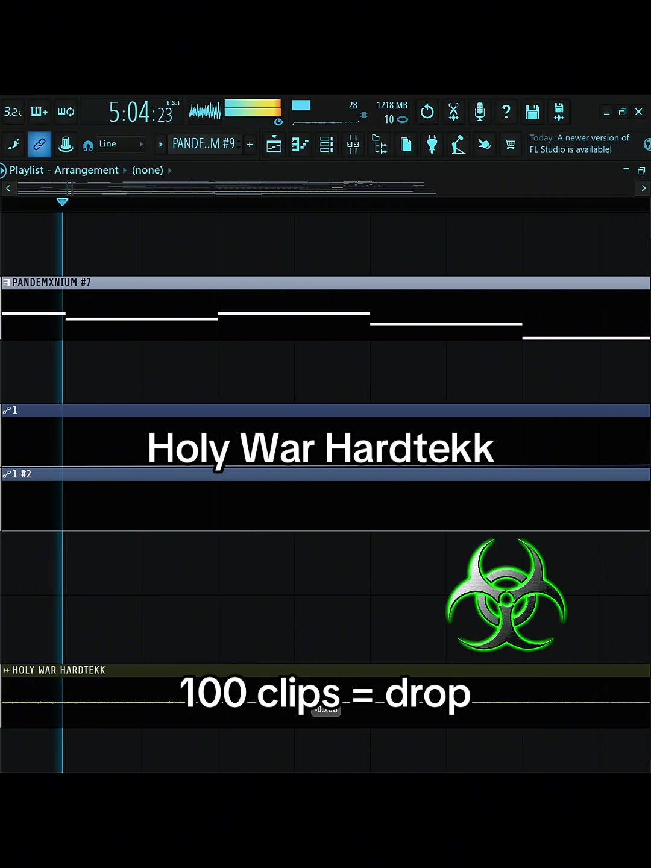Select automation clip '1' header
The width and height of the screenshot is (651, 868).
point(325,410)
